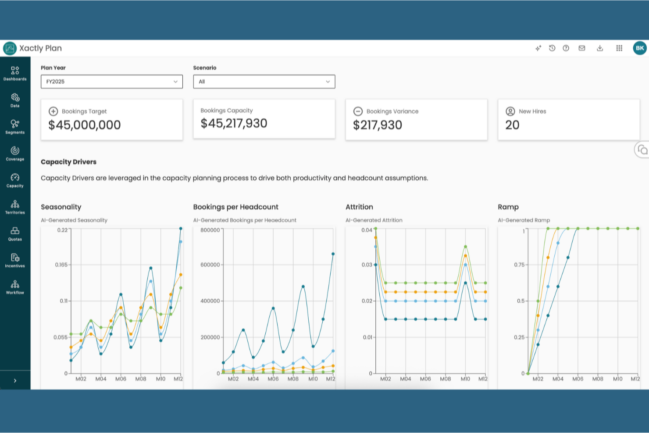Open the Dashboards sidebar item
Screen dimensions: 649x433
pyautogui.click(x=15, y=73)
